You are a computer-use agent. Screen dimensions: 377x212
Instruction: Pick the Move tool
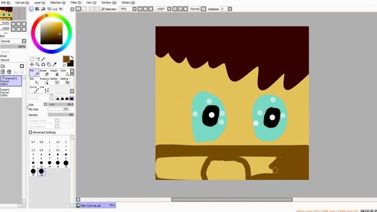click(x=32, y=64)
